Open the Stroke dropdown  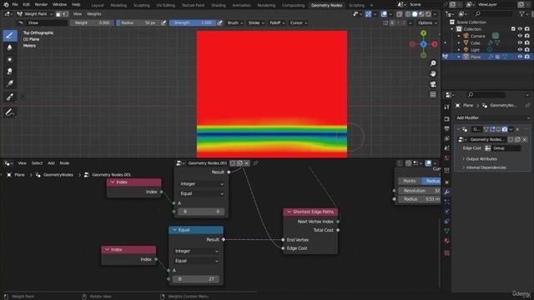click(256, 22)
